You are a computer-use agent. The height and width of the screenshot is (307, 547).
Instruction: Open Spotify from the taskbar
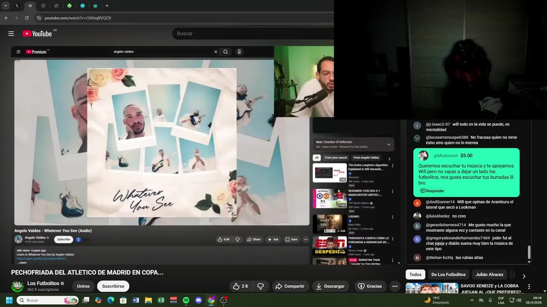(x=186, y=300)
